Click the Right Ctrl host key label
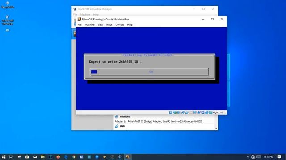 click(x=218, y=112)
